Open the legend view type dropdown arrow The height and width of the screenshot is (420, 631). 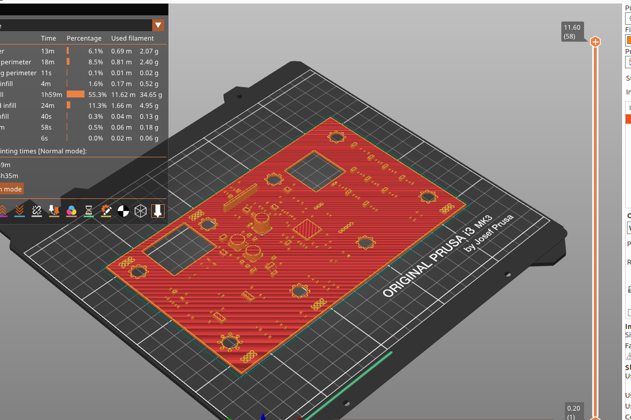click(x=158, y=25)
